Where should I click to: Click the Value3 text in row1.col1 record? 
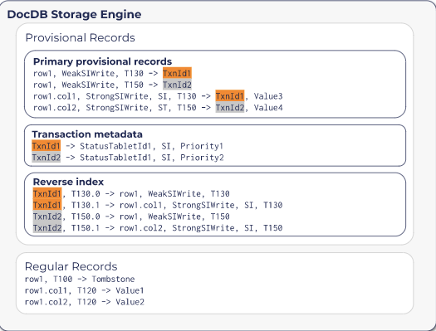pos(268,96)
